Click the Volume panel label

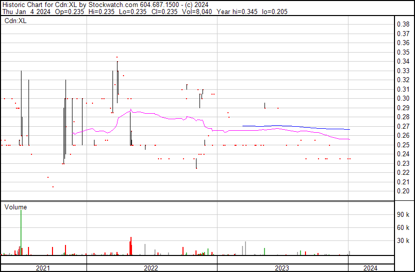tap(15, 207)
